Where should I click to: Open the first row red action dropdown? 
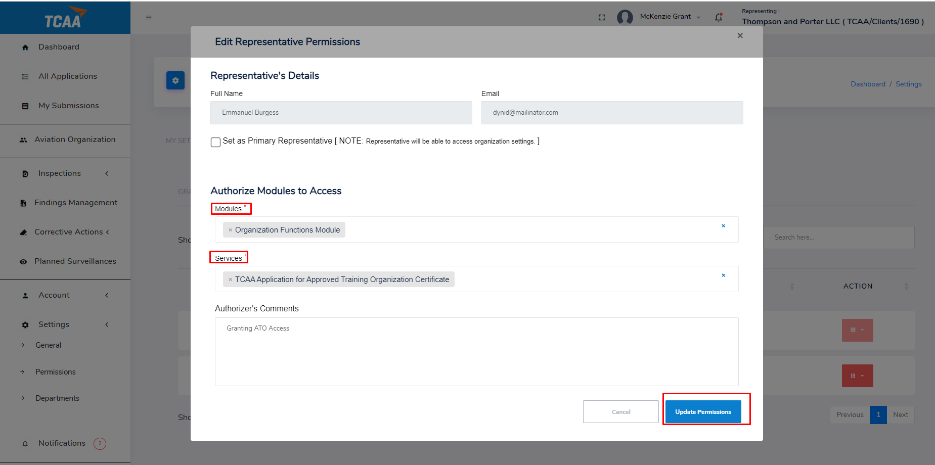click(x=858, y=330)
